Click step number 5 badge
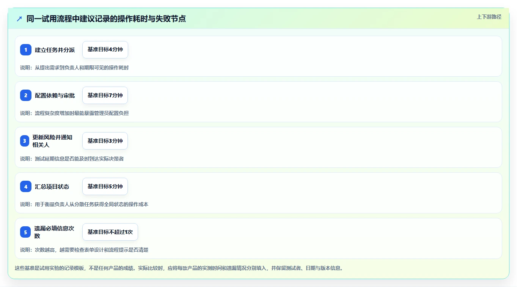The image size is (517, 287). (x=25, y=232)
